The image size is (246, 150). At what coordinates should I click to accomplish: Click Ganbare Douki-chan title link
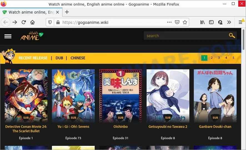[x=215, y=127]
